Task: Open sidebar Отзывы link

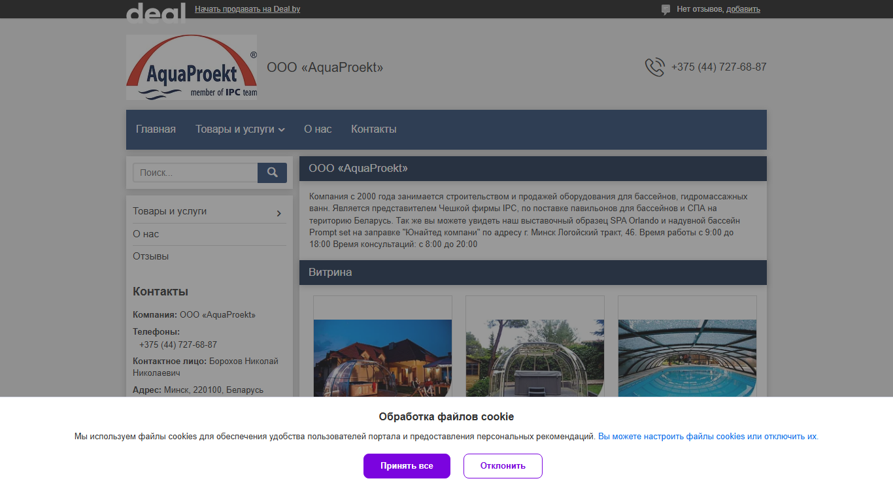Action: tap(151, 256)
